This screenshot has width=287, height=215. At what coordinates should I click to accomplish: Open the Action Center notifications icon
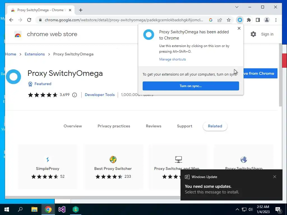coord(278,209)
